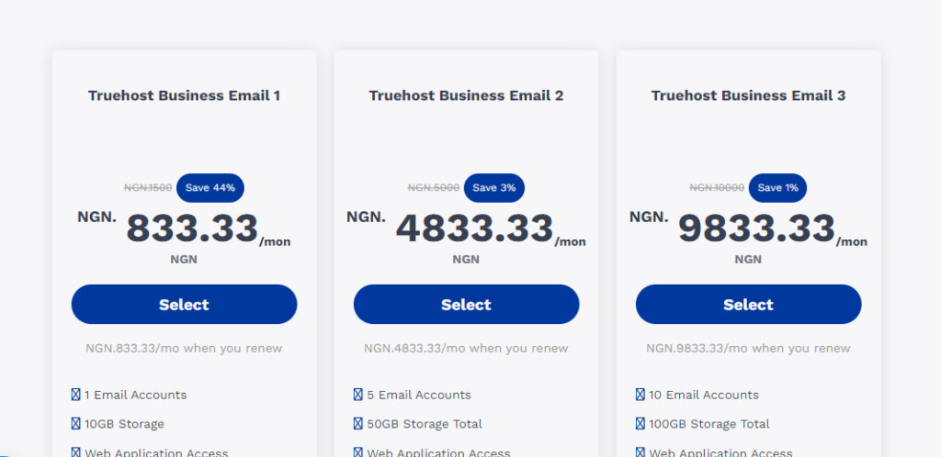
Task: Click the Truehost Business Email 3 heading
Action: point(748,95)
